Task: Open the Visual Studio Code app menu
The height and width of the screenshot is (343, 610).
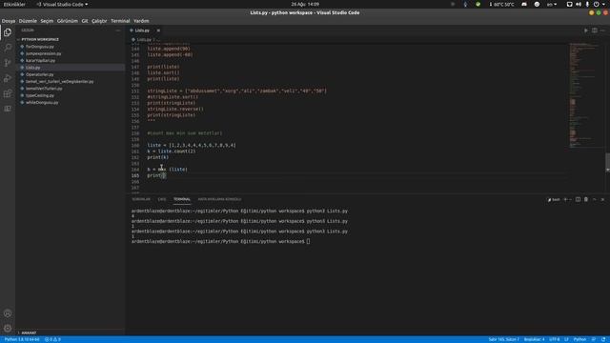Action: point(62,4)
